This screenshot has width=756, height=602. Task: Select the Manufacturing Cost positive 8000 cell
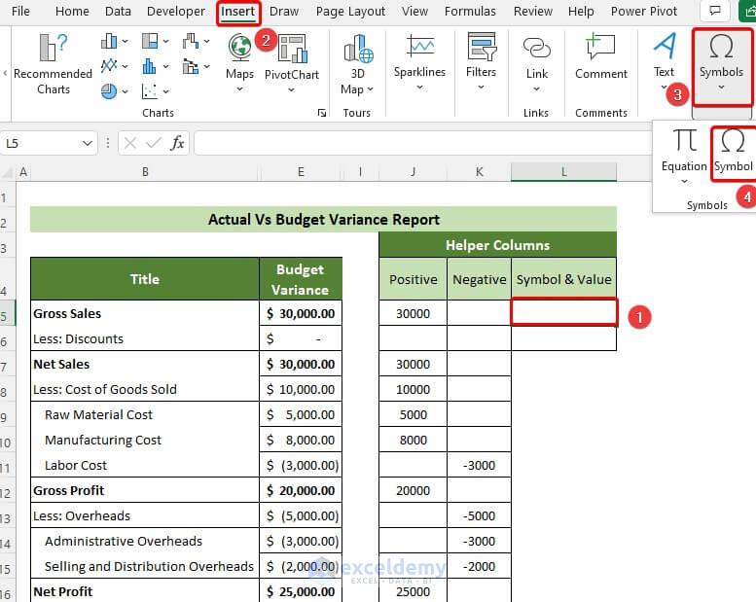(x=413, y=440)
